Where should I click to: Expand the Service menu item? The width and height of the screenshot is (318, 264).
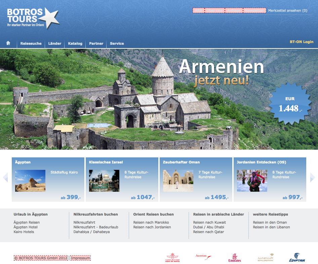pyautogui.click(x=117, y=43)
